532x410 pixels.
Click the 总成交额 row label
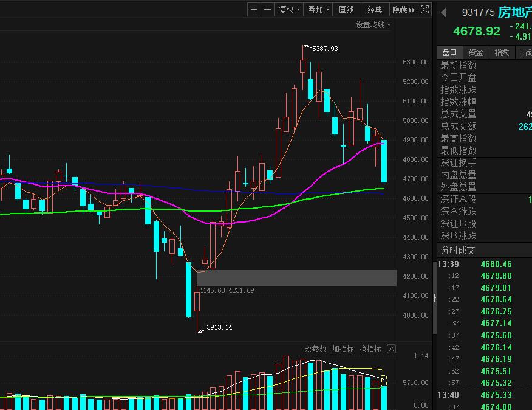point(459,126)
